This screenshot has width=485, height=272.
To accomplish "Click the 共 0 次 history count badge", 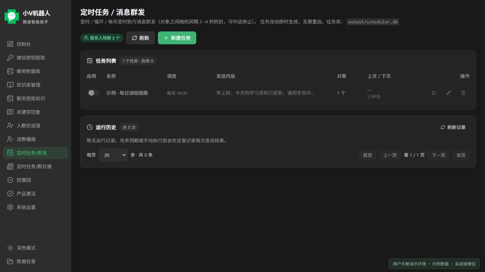I will tap(129, 127).
